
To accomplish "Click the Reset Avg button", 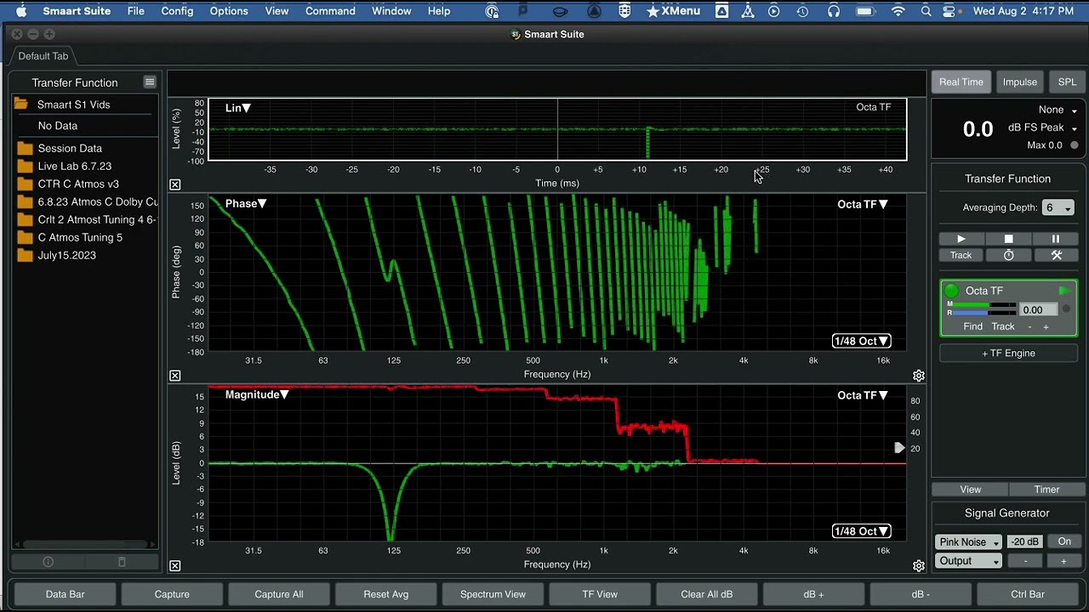I will pos(386,594).
